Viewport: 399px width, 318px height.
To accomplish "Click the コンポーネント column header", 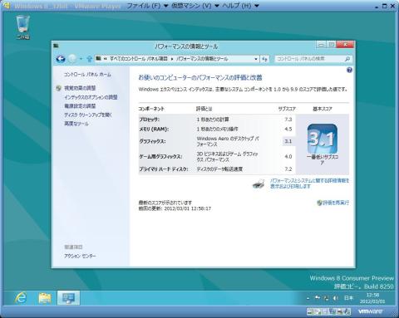I will 151,109.
